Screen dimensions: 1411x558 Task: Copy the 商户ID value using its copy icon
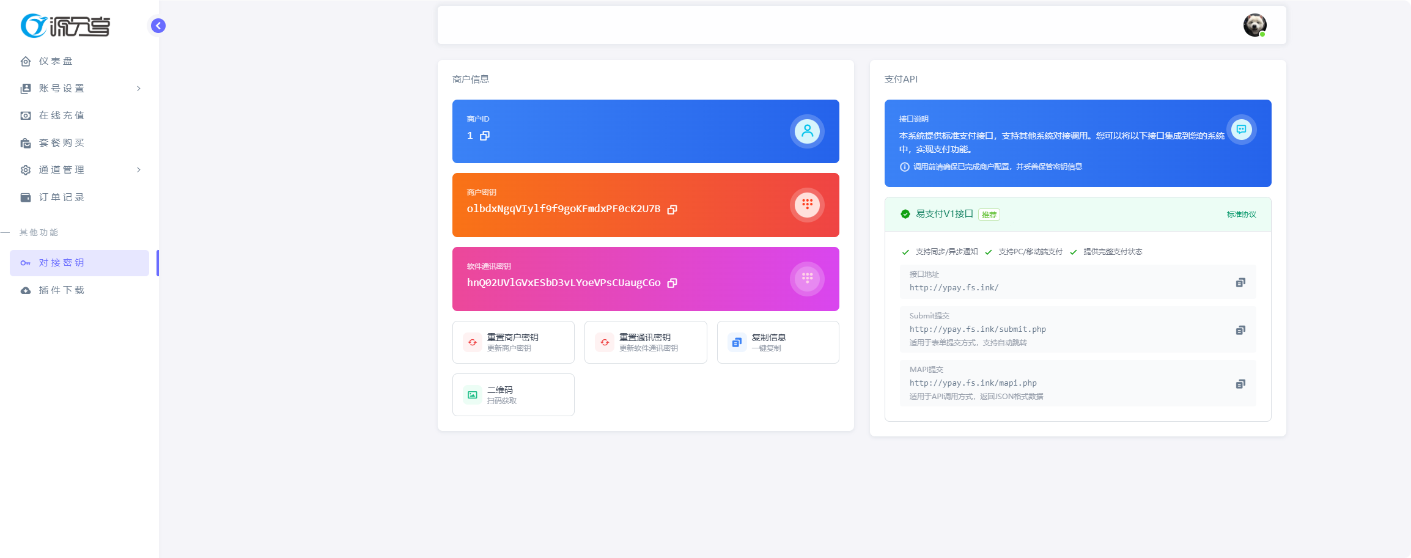(485, 136)
